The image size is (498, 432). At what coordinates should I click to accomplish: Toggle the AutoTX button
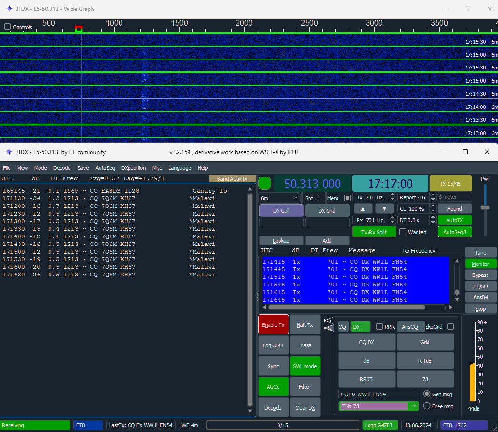tap(455, 220)
